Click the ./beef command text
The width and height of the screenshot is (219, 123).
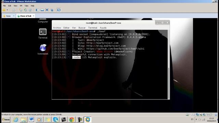pos(101,31)
